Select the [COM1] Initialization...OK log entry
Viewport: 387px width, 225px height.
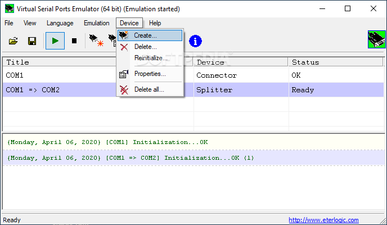point(193,142)
